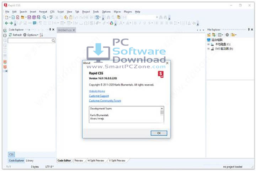This screenshot has width=256, height=171.
Task: Open the Macro menu
Action: (x=117, y=12)
